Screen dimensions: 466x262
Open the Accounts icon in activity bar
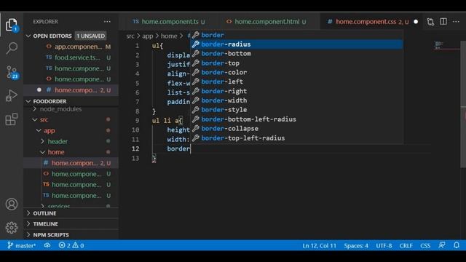(12, 204)
